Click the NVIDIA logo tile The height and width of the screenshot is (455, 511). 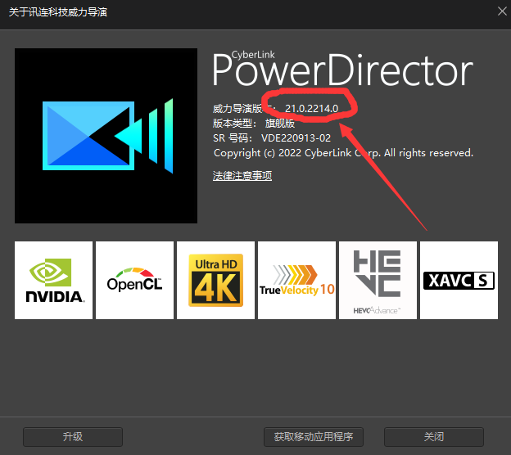(53, 280)
